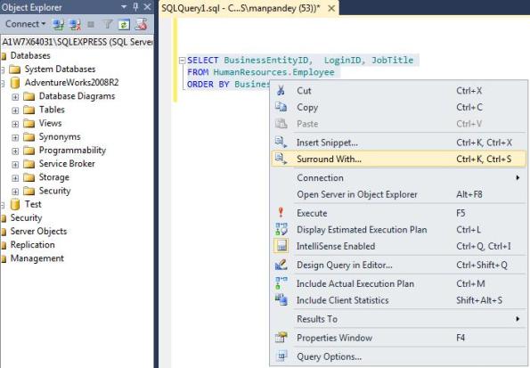Click Design Query in Editor icon
This screenshot has width=530, height=368.
281,265
